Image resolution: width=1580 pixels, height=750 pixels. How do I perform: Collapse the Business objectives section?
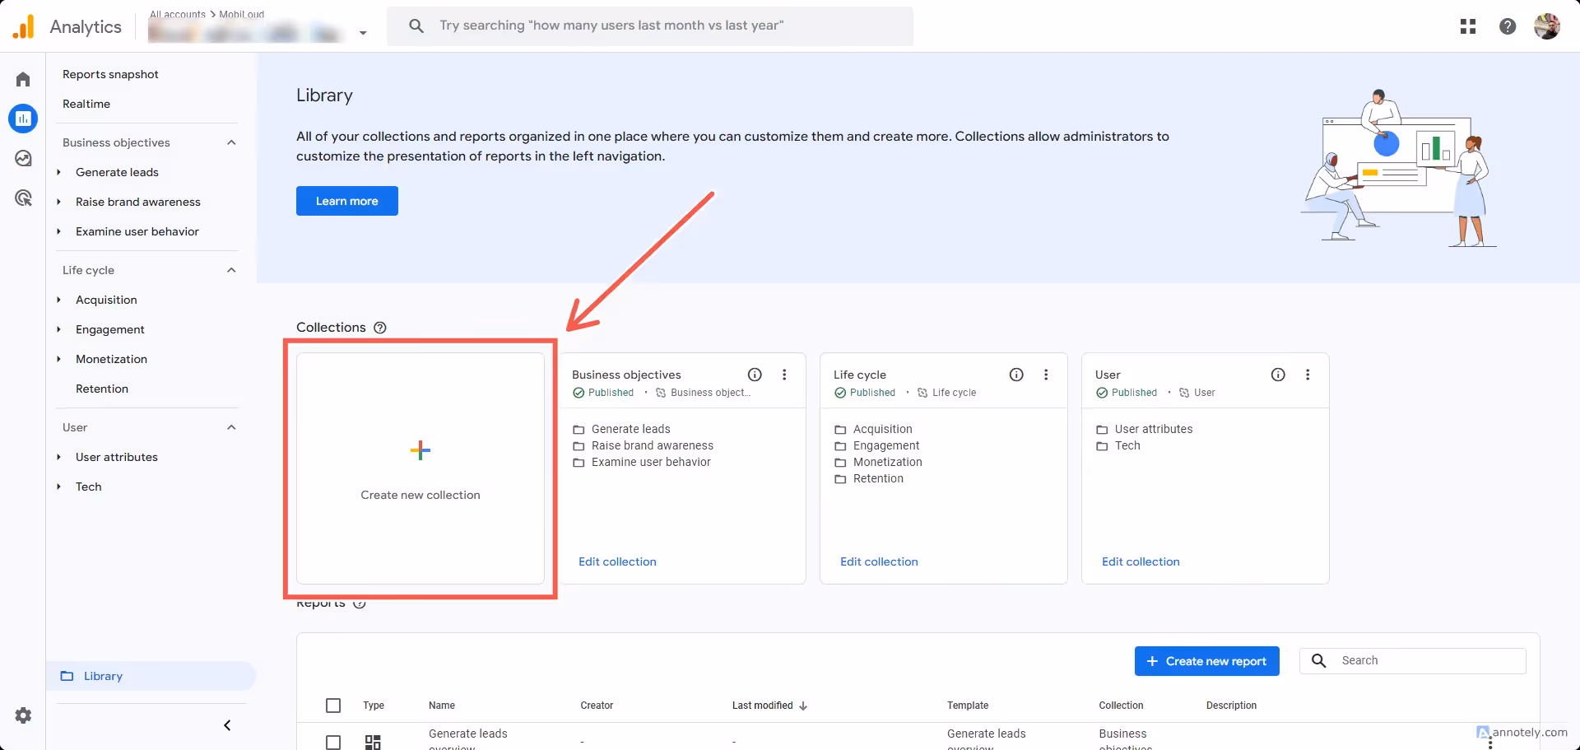[x=231, y=142]
